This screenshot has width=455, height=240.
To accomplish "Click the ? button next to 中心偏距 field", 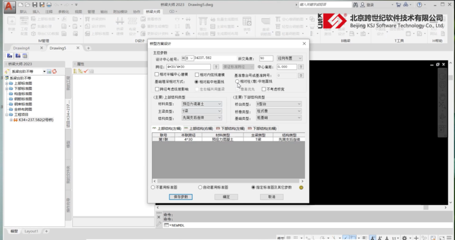I will click(x=301, y=67).
